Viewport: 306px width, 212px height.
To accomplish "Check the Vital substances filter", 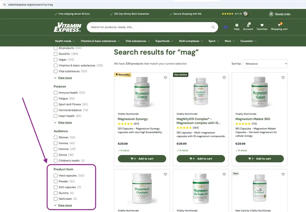I will pyautogui.click(x=55, y=71).
